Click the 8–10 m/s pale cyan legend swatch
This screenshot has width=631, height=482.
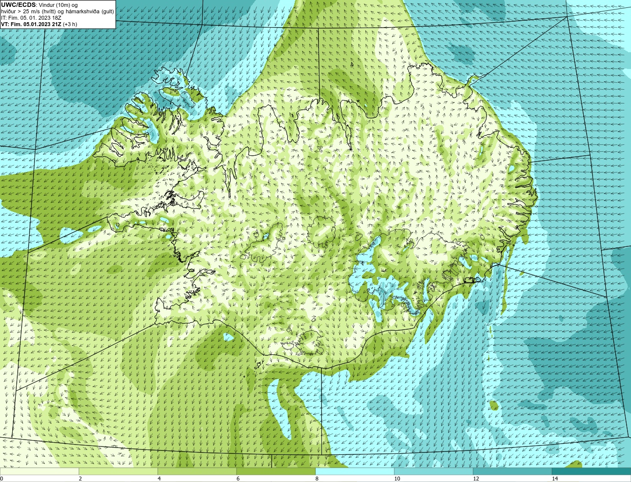tap(355, 472)
